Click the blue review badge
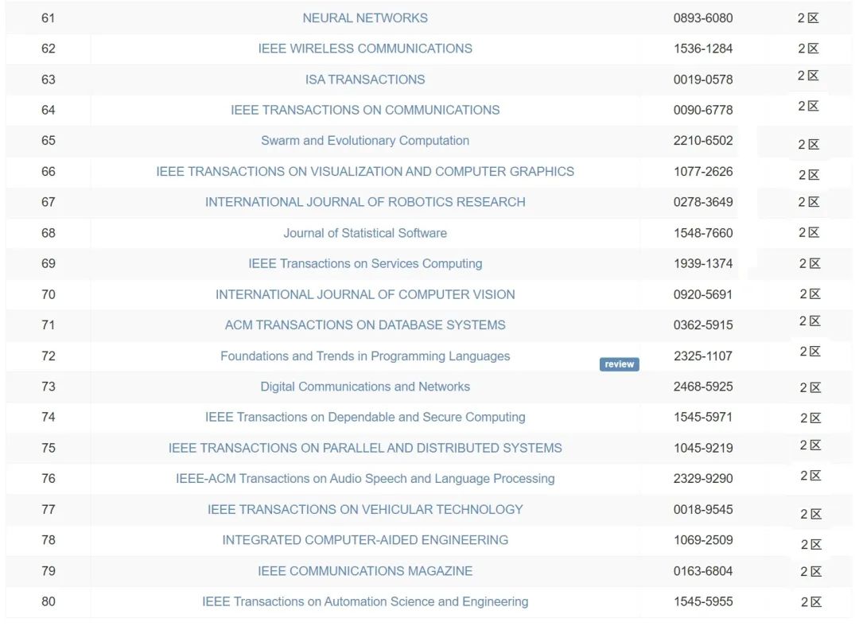Screen dimensions: 859x626 [x=619, y=364]
